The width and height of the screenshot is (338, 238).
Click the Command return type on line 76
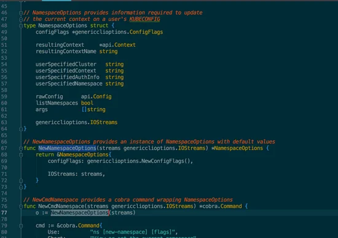coord(231,206)
